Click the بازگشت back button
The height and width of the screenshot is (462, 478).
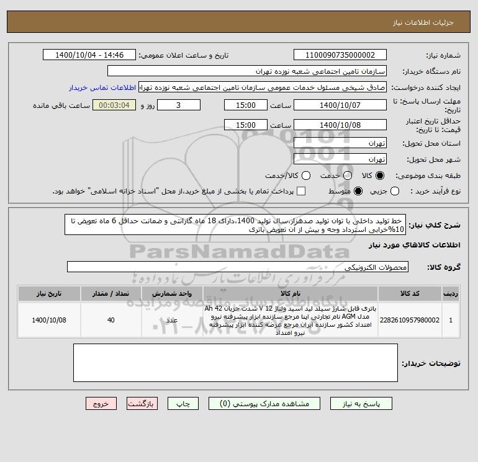coord(142,404)
